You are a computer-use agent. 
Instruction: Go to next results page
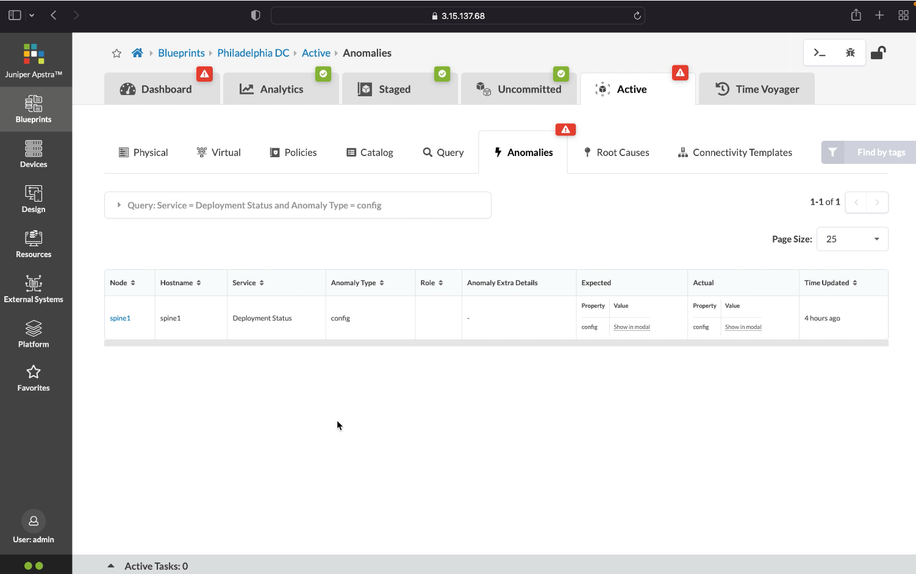pos(877,202)
